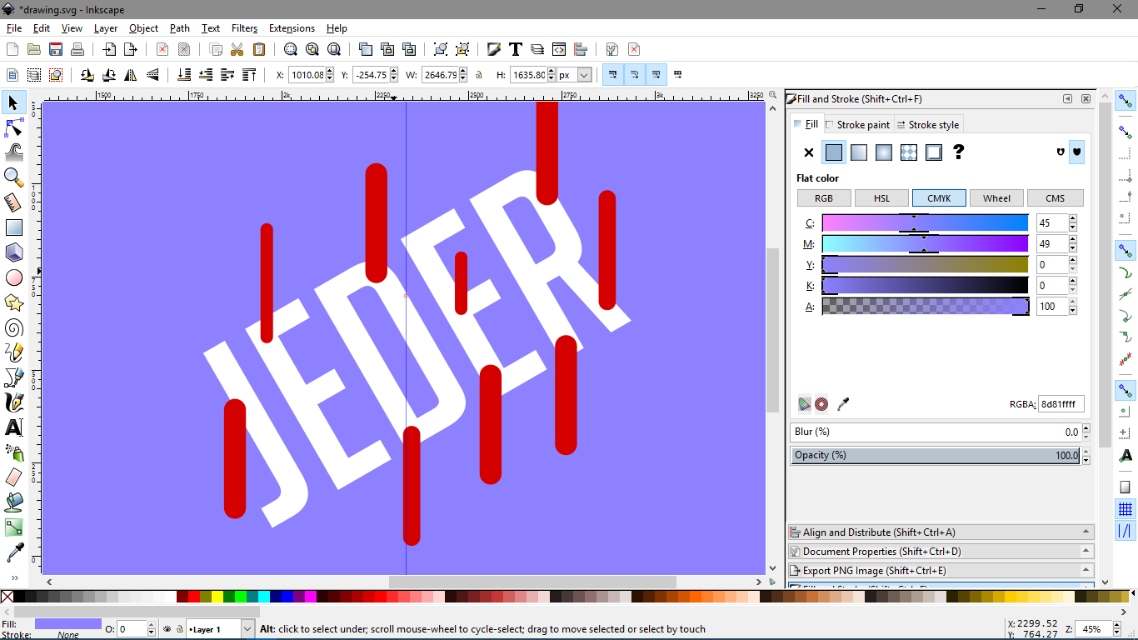
Task: Select the Star tool
Action: click(x=13, y=302)
